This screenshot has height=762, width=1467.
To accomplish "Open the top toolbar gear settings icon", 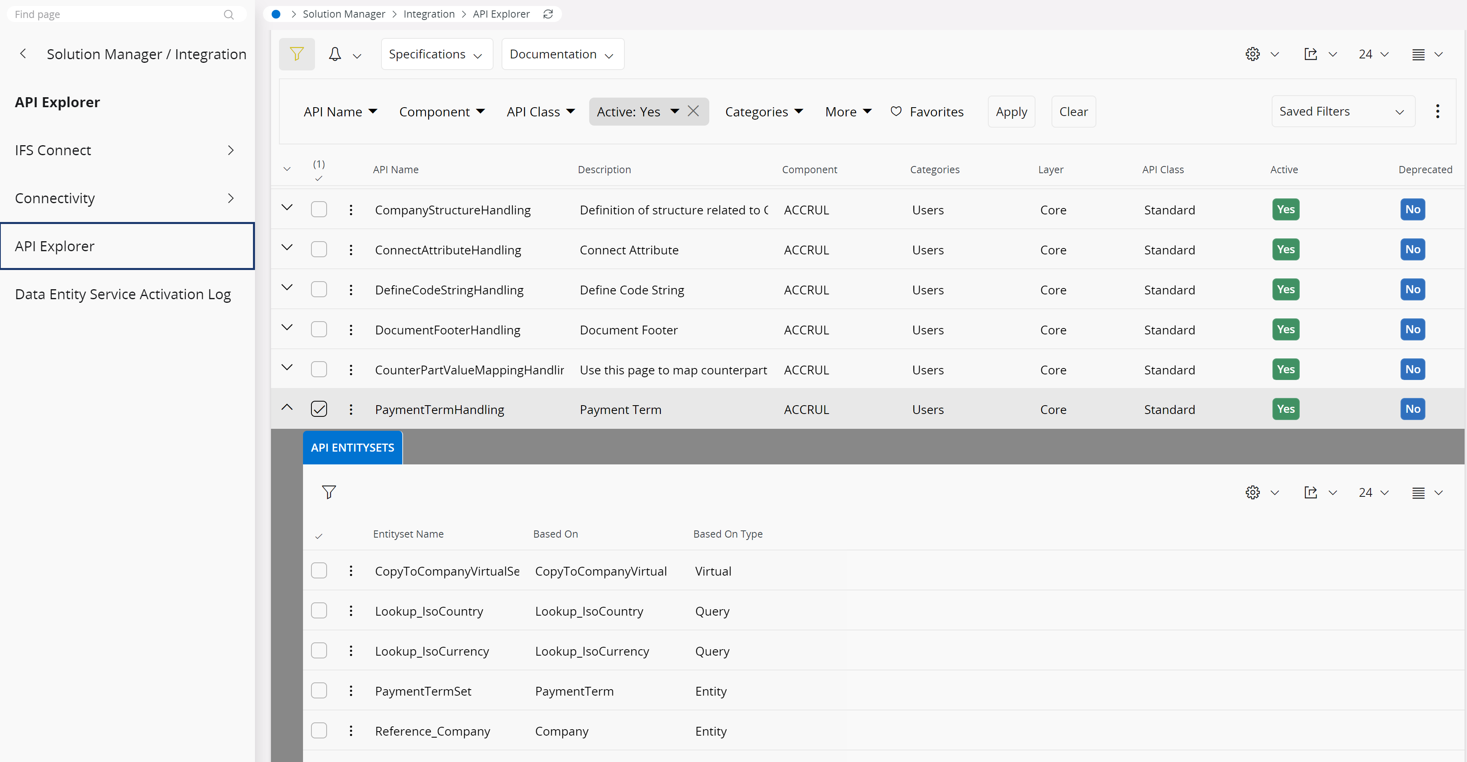I will coord(1252,54).
